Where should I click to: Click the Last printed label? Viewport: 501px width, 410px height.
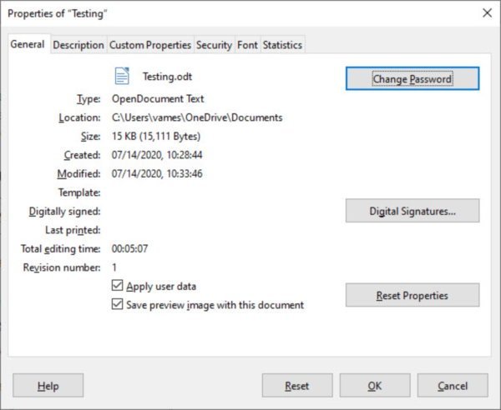(73, 230)
